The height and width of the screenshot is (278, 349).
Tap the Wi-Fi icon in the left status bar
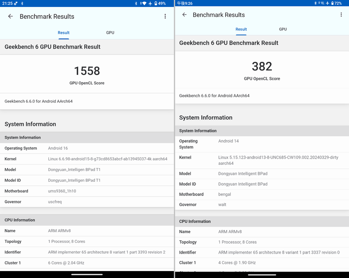[x=144, y=3]
